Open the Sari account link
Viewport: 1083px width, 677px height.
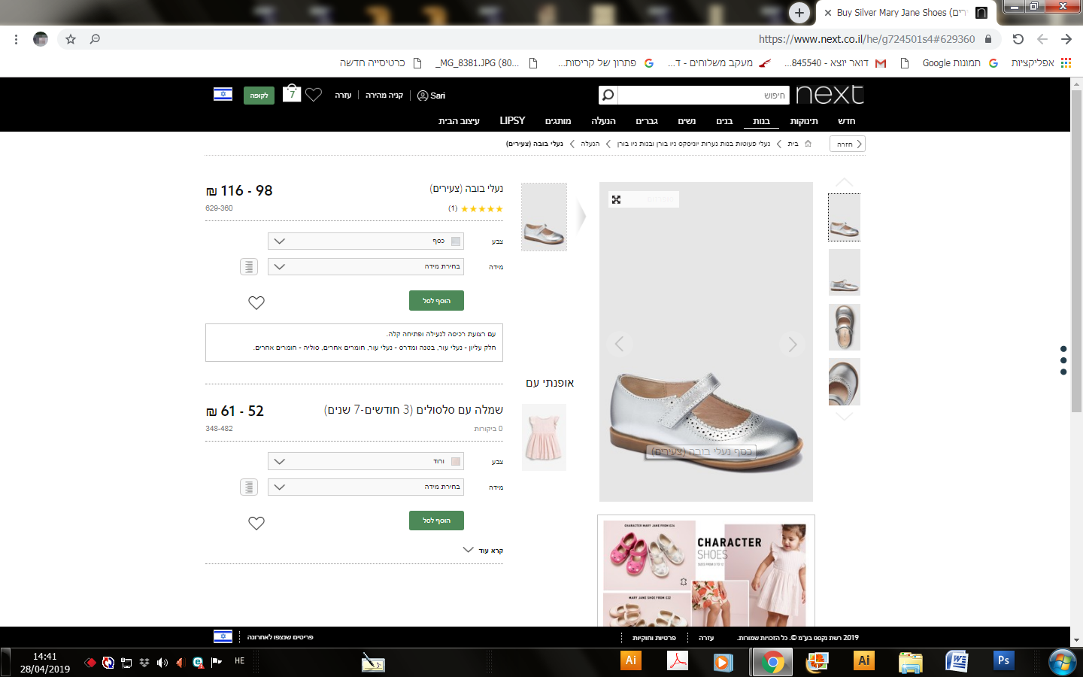432,96
